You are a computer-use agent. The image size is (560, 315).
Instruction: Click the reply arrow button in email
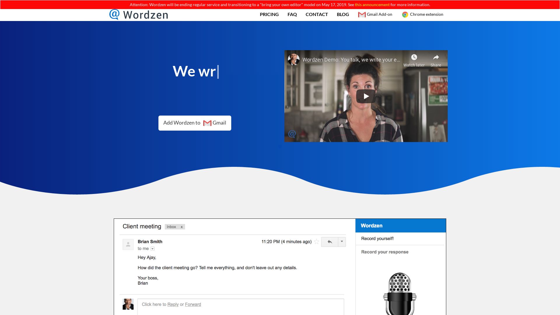coord(330,242)
